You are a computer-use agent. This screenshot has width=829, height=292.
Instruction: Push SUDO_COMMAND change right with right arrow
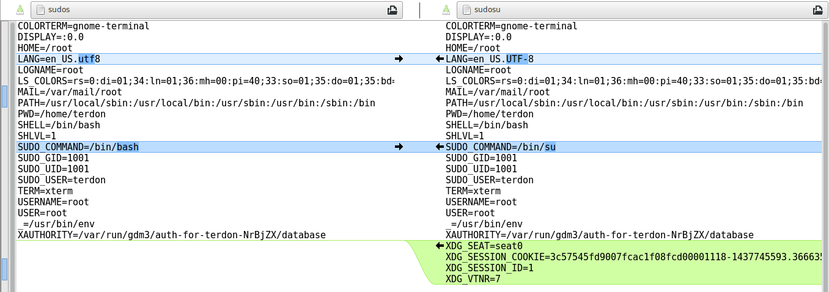(399, 147)
